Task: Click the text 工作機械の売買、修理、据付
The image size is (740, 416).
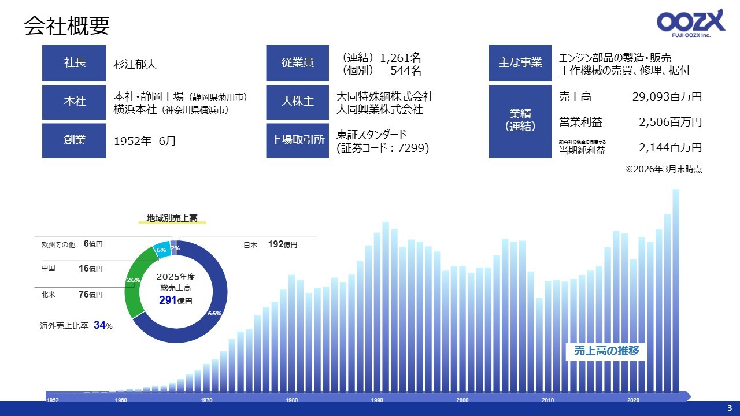Action: (625, 70)
